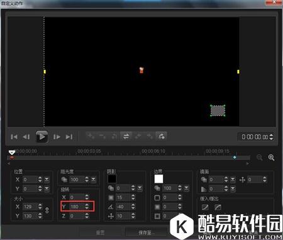The image size is (283, 240).
Task: Click the shadow distance move icon
Action: [x=111, y=216]
